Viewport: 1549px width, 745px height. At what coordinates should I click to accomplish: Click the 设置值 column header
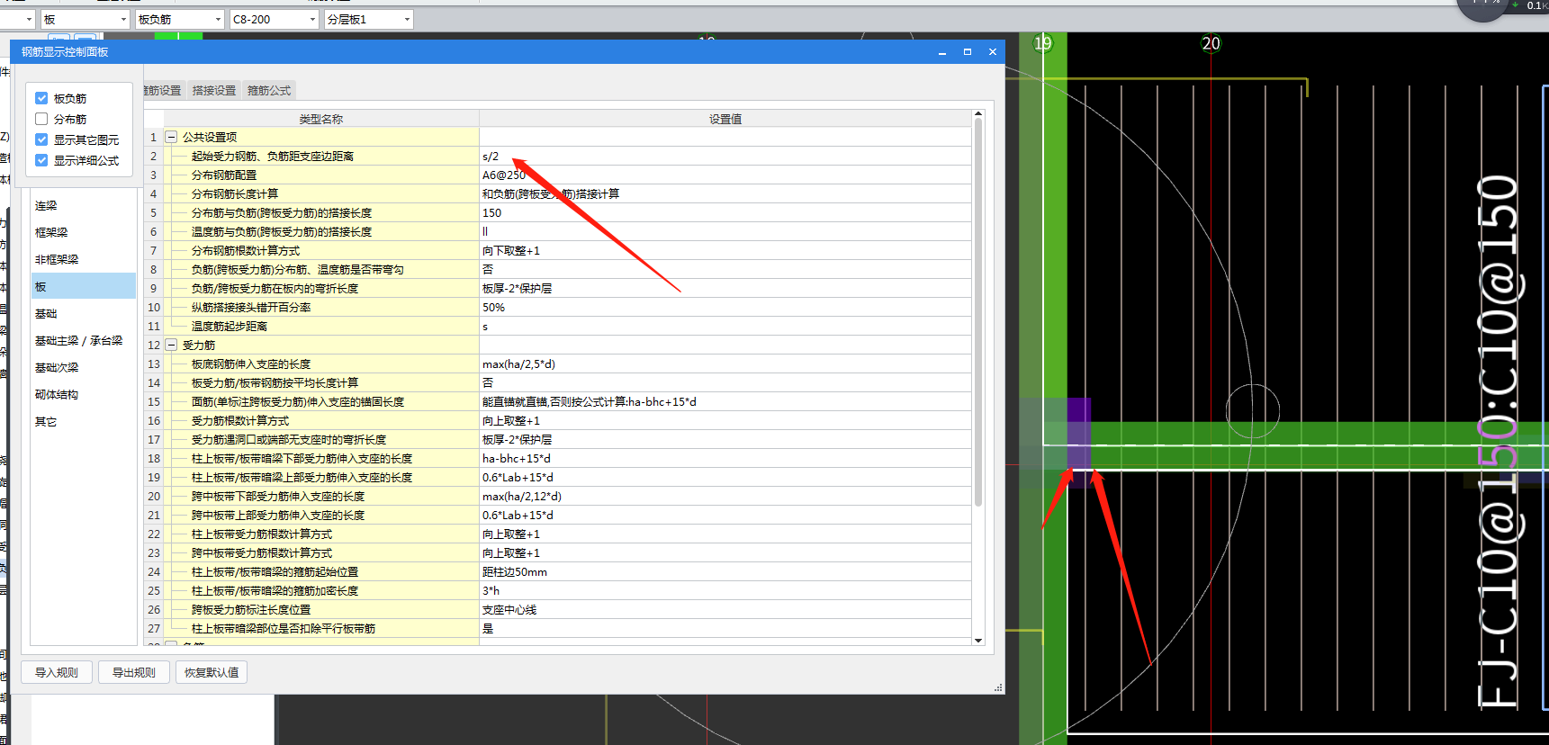(725, 119)
